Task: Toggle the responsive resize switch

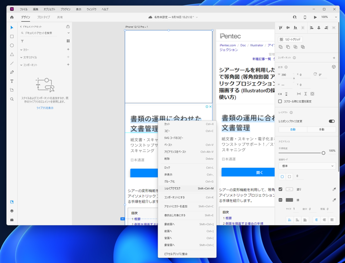Action: click(331, 121)
